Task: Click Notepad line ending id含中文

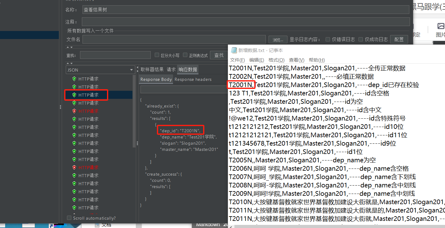Action: pos(305,110)
